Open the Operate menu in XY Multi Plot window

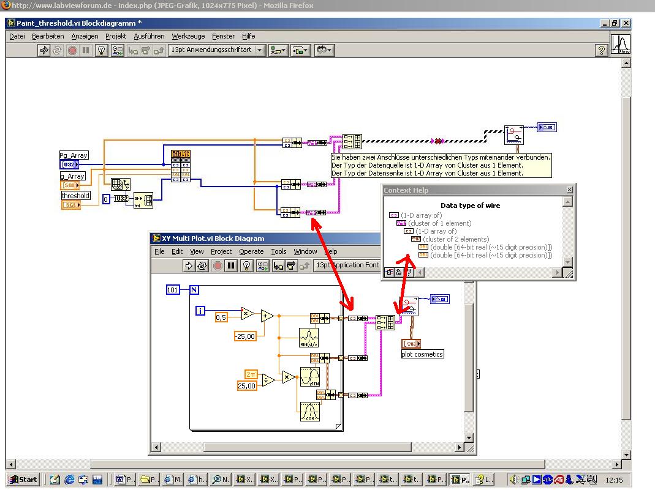pyautogui.click(x=251, y=251)
